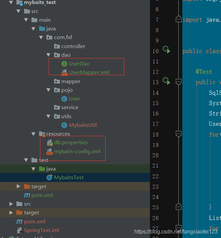The width and height of the screenshot is (221, 238).
Task: Select MybaitsUtil in the tree
Action: (83, 125)
